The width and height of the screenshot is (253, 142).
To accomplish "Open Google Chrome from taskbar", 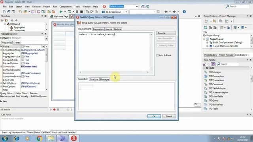I will coord(39,138).
